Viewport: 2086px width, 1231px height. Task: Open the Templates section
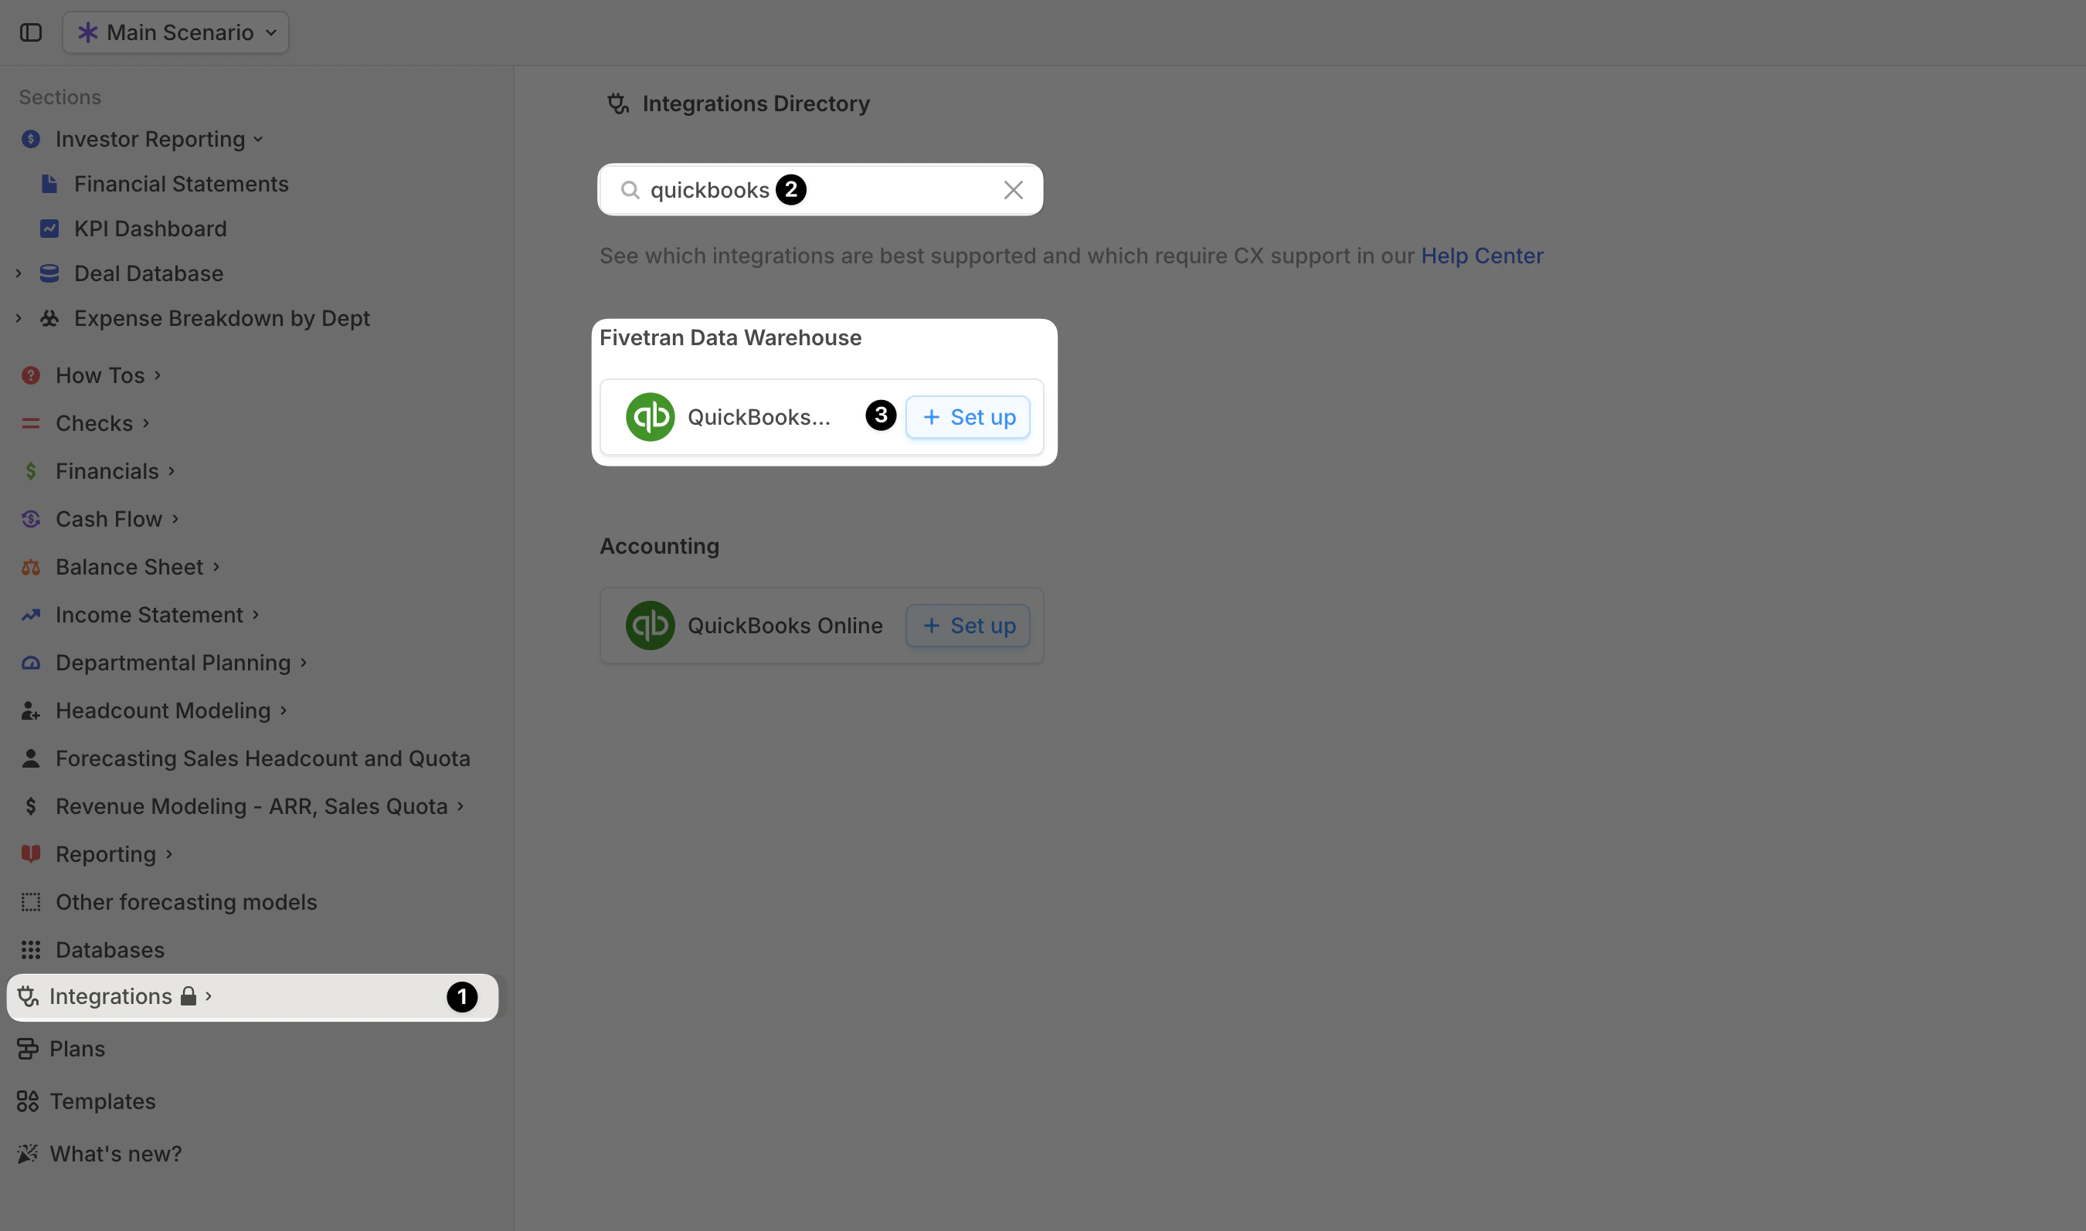(x=101, y=1100)
